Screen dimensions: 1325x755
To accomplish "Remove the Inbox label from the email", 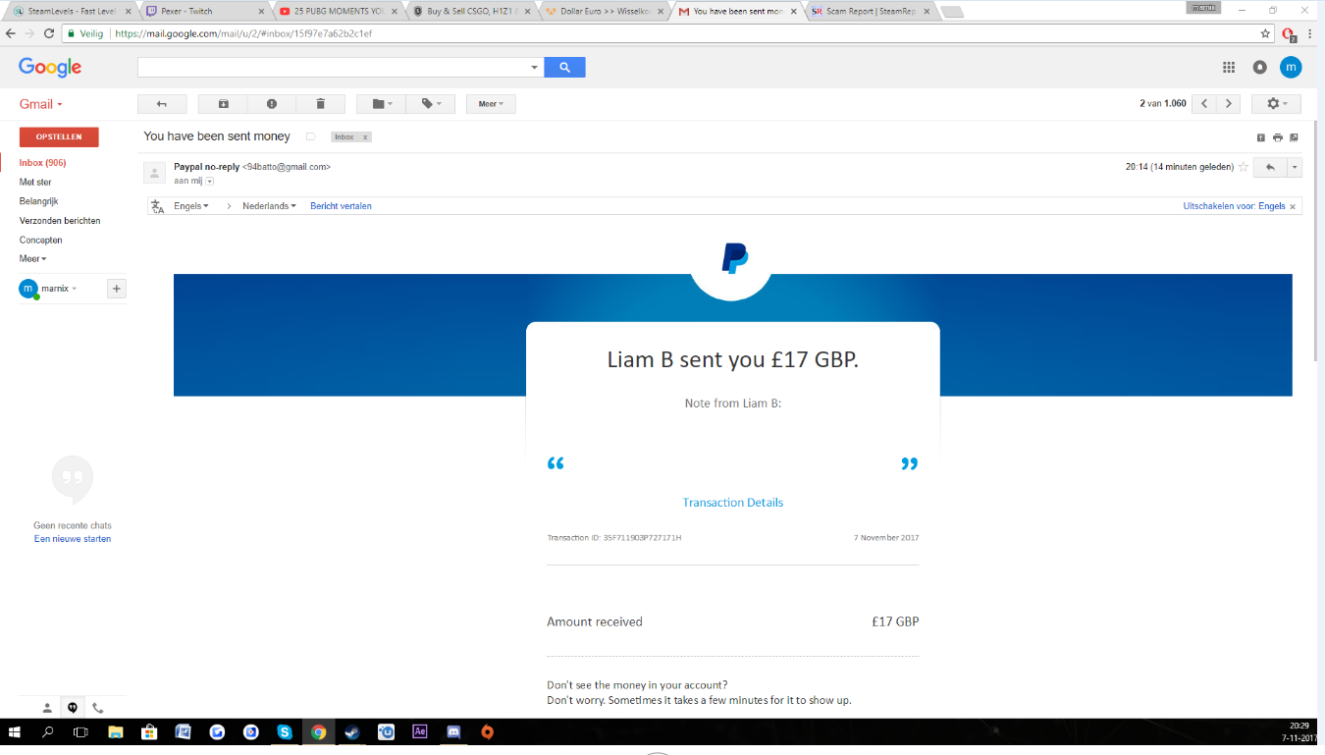I will pos(365,137).
